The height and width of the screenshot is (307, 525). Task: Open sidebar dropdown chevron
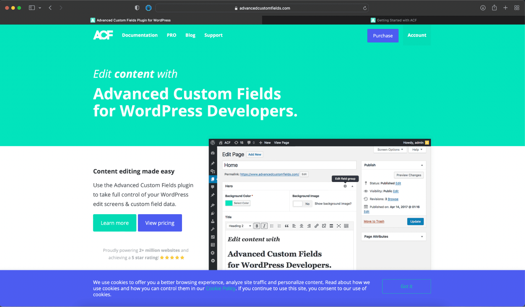(x=40, y=8)
